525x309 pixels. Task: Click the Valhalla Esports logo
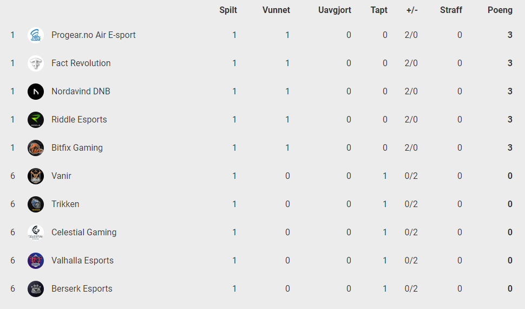tap(36, 261)
